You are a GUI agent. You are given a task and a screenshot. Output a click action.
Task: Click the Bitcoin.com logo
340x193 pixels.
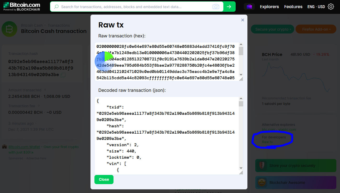coord(22,7)
